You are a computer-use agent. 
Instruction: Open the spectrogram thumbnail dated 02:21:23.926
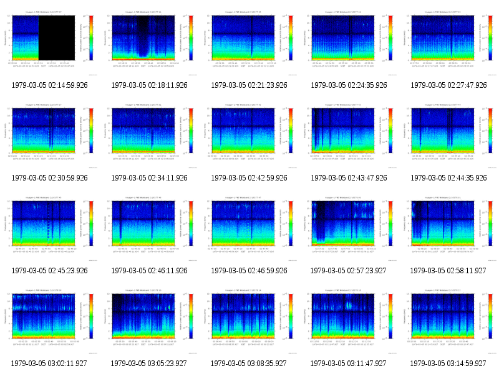(x=249, y=43)
